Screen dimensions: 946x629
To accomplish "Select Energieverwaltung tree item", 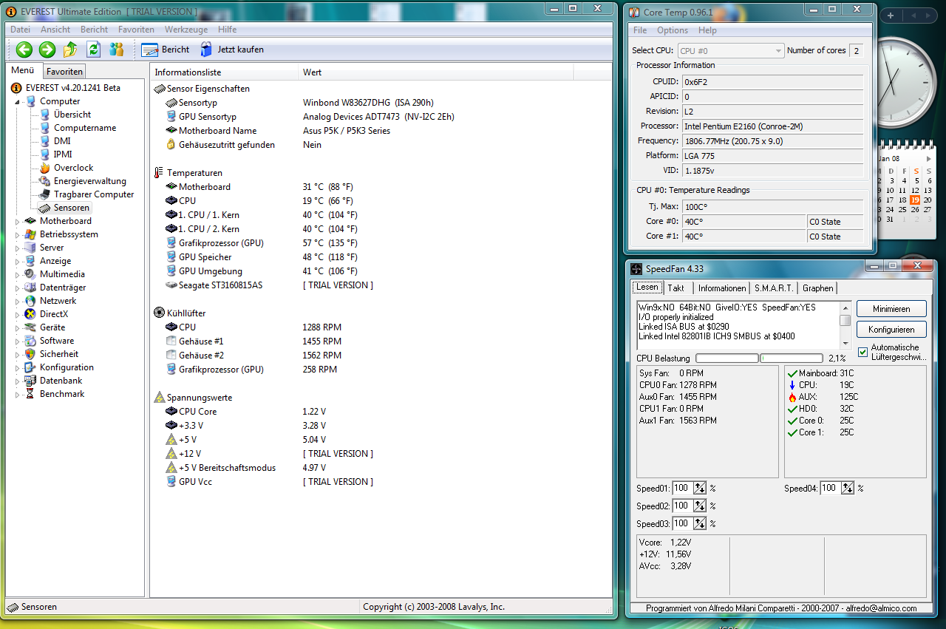I will [x=90, y=181].
